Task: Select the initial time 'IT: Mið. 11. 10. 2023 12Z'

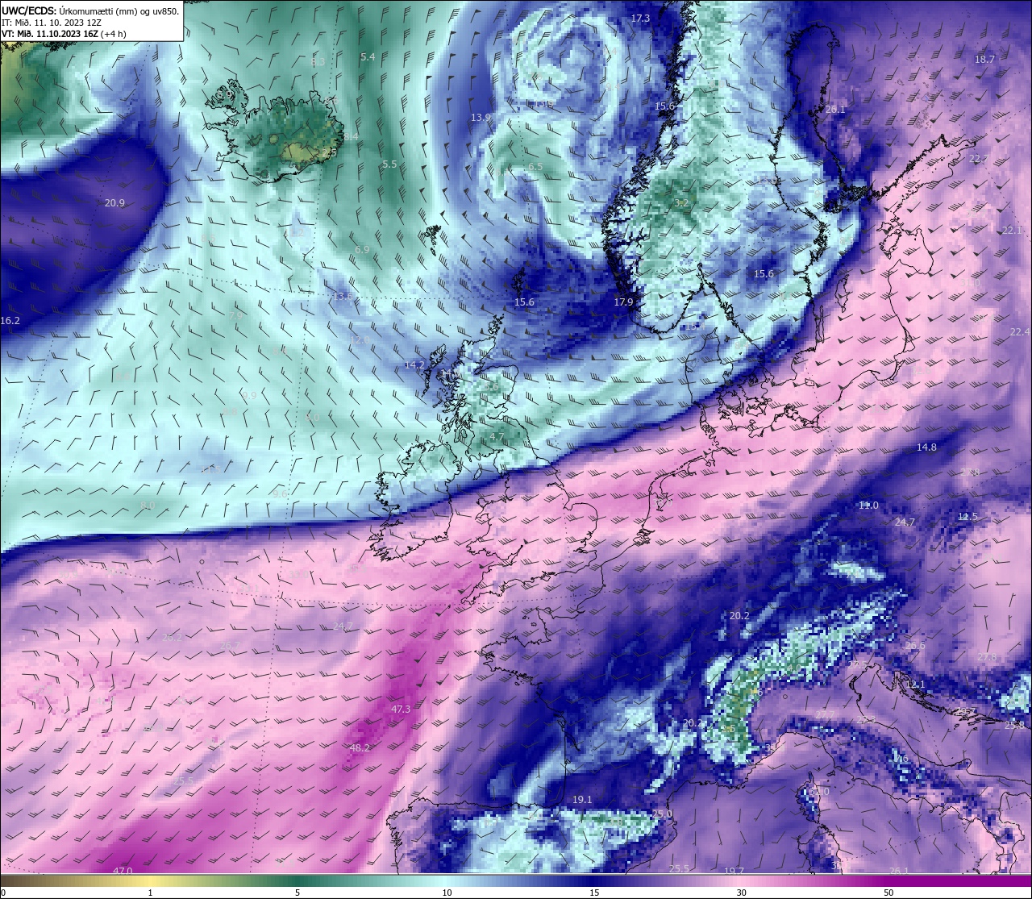Action: (51, 23)
